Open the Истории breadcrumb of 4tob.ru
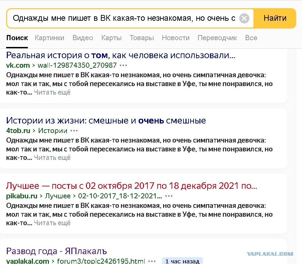Image resolution: width=302 pixels, height=264 pixels. click(53, 131)
